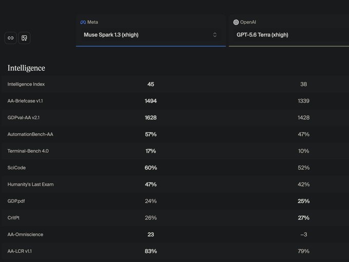Click the GDP.pdf row label
This screenshot has height=262, width=349.
[16, 201]
